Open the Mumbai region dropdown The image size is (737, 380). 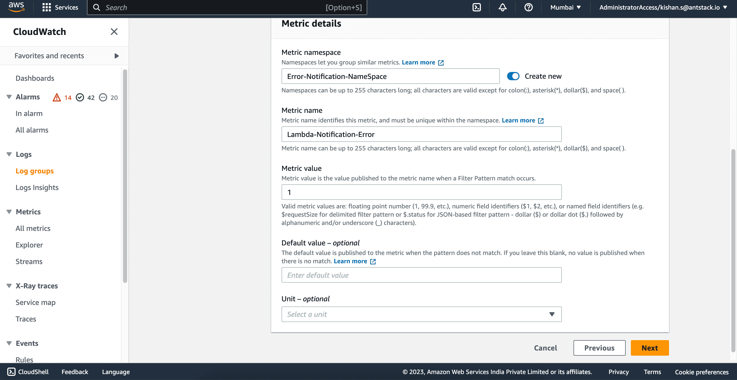point(565,8)
